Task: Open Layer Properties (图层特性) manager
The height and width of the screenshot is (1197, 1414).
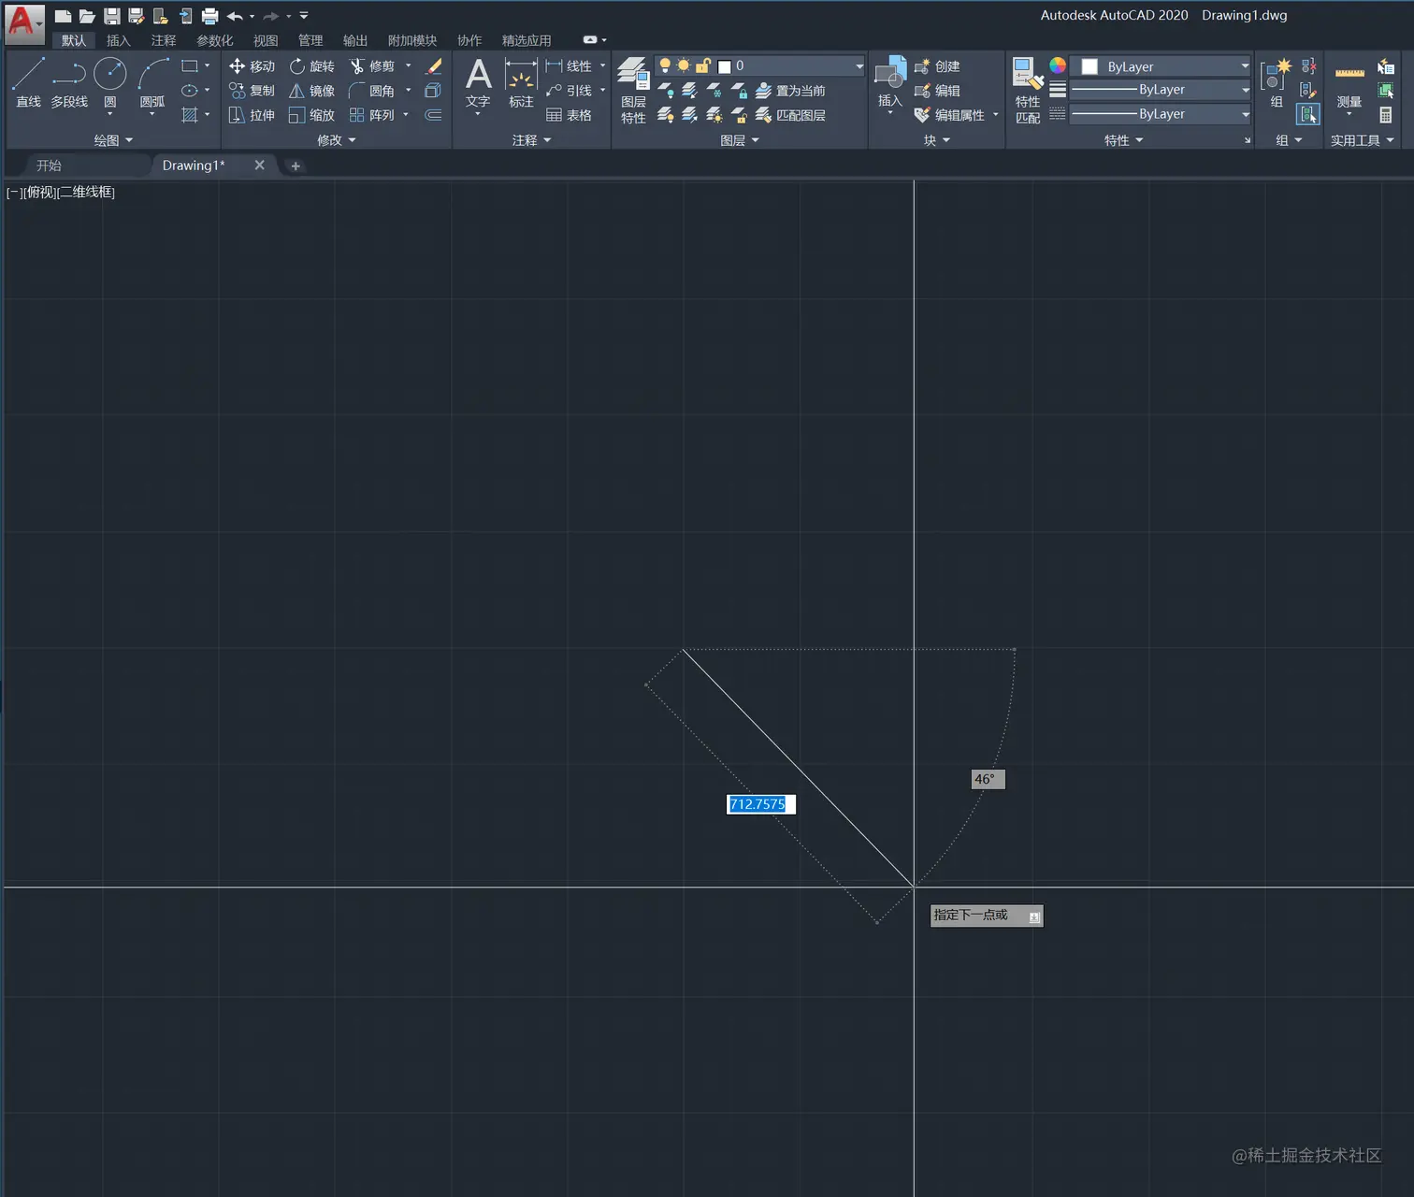Action: [633, 91]
